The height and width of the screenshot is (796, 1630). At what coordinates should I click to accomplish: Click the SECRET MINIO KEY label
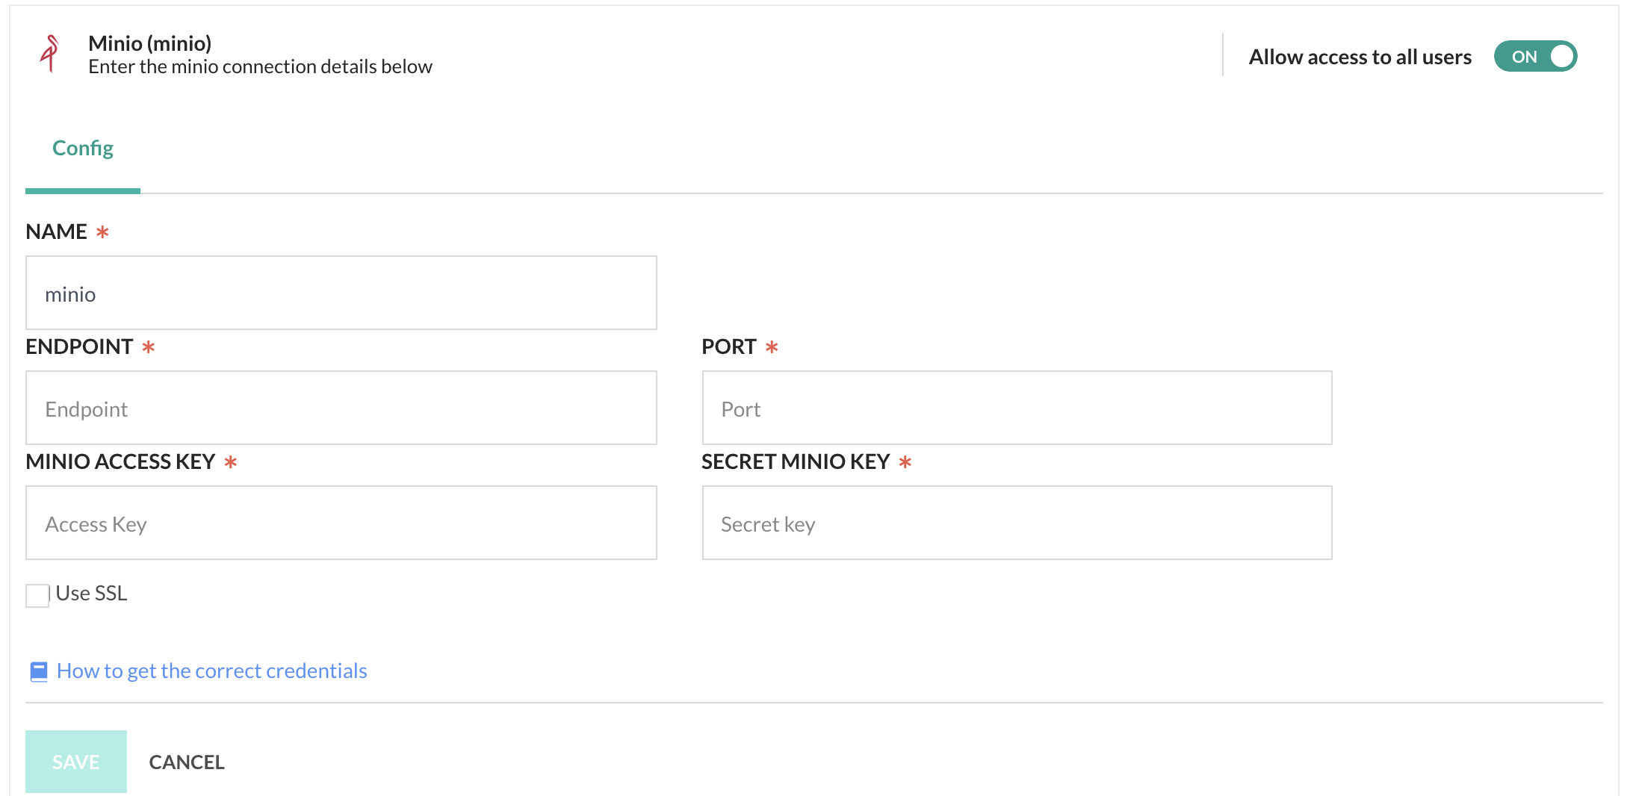tap(795, 462)
